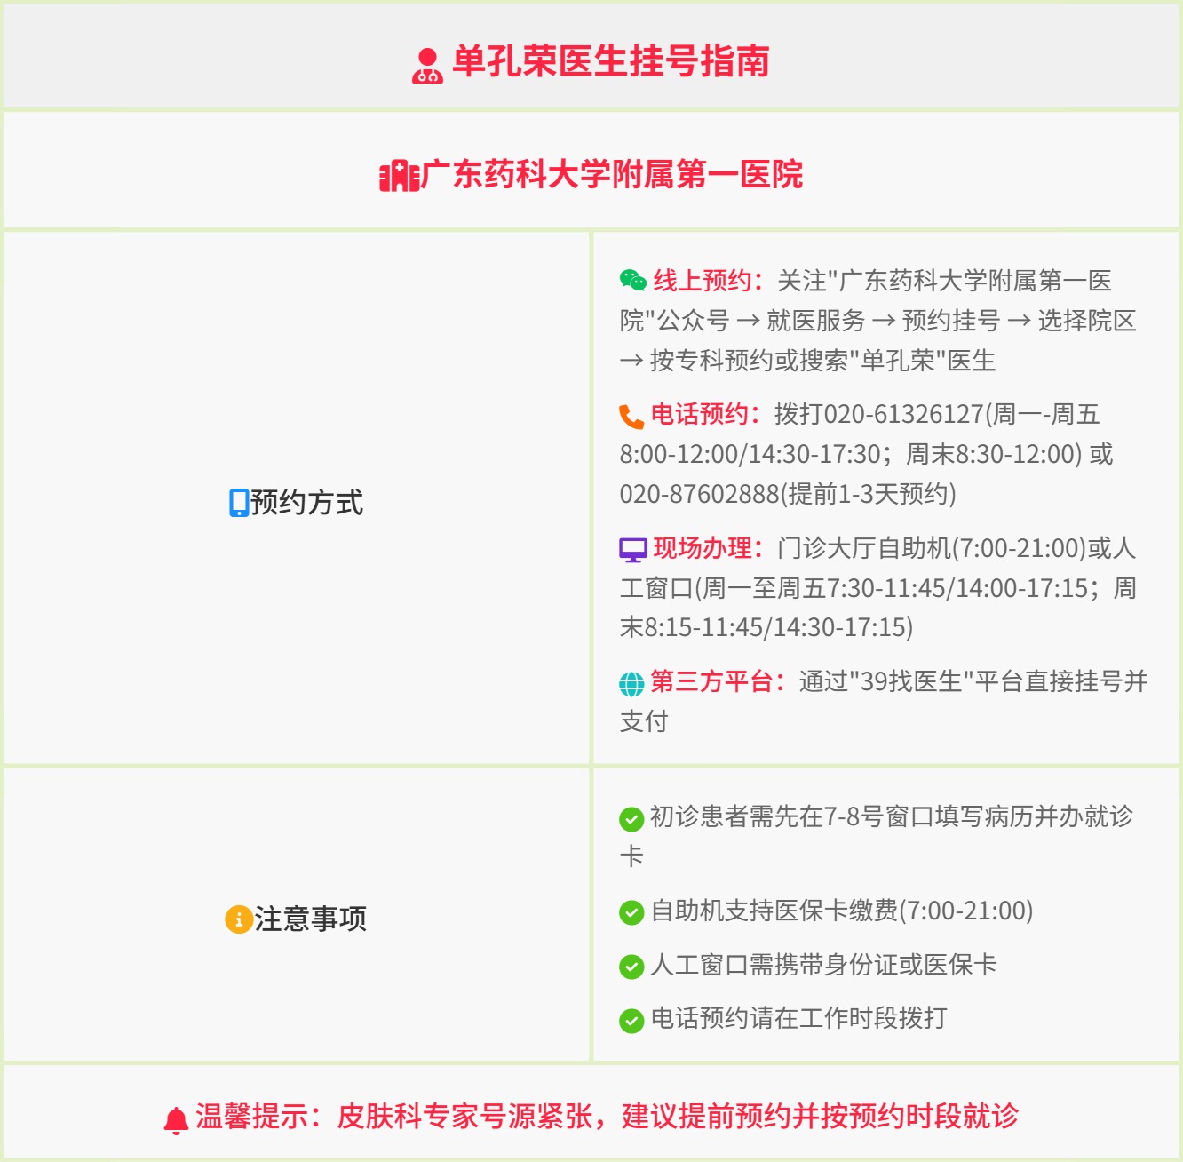Click the note 人工窗口需携带身份证或医保卡
This screenshot has height=1162, width=1183.
click(x=823, y=965)
